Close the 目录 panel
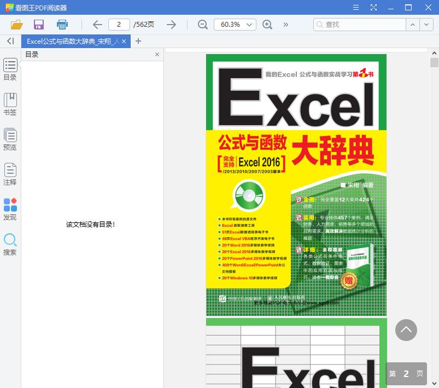Screen dimensions: 439x388 (157, 54)
